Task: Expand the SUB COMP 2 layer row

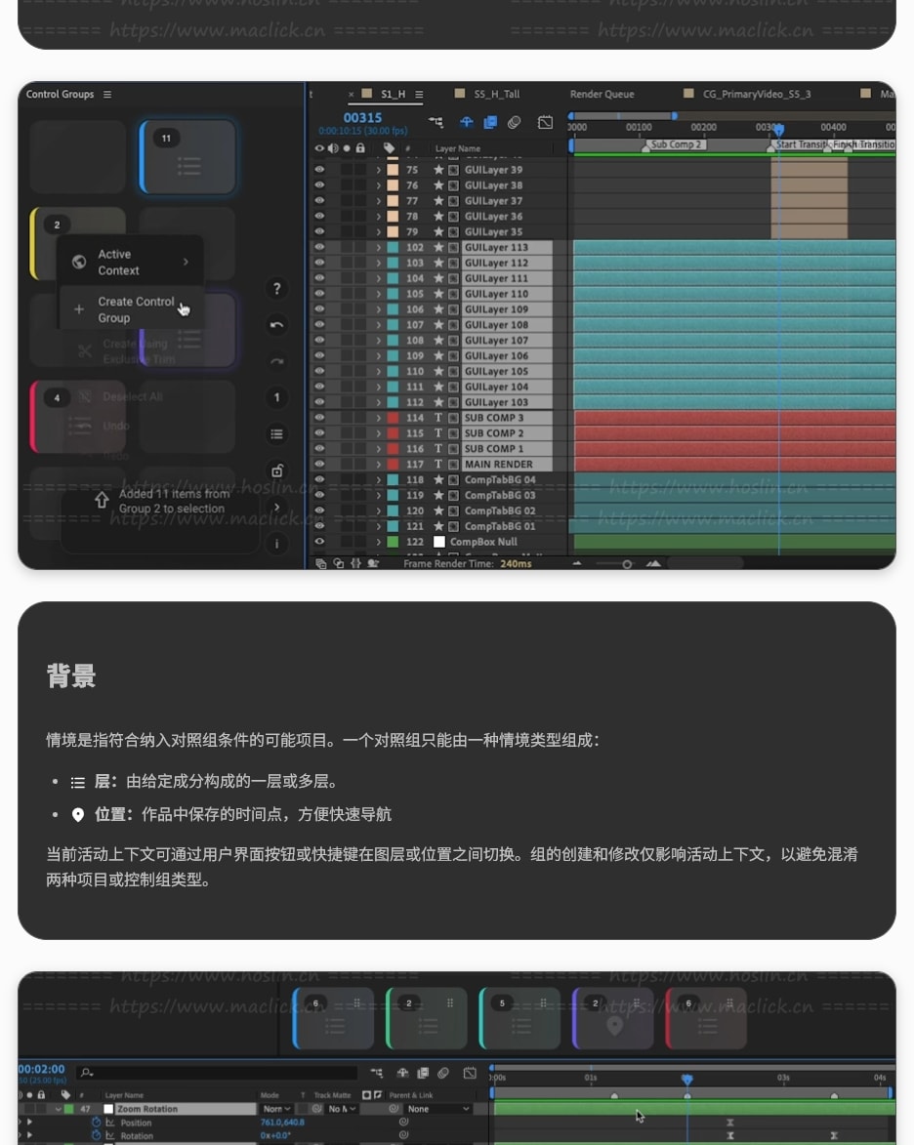Action: 378,433
